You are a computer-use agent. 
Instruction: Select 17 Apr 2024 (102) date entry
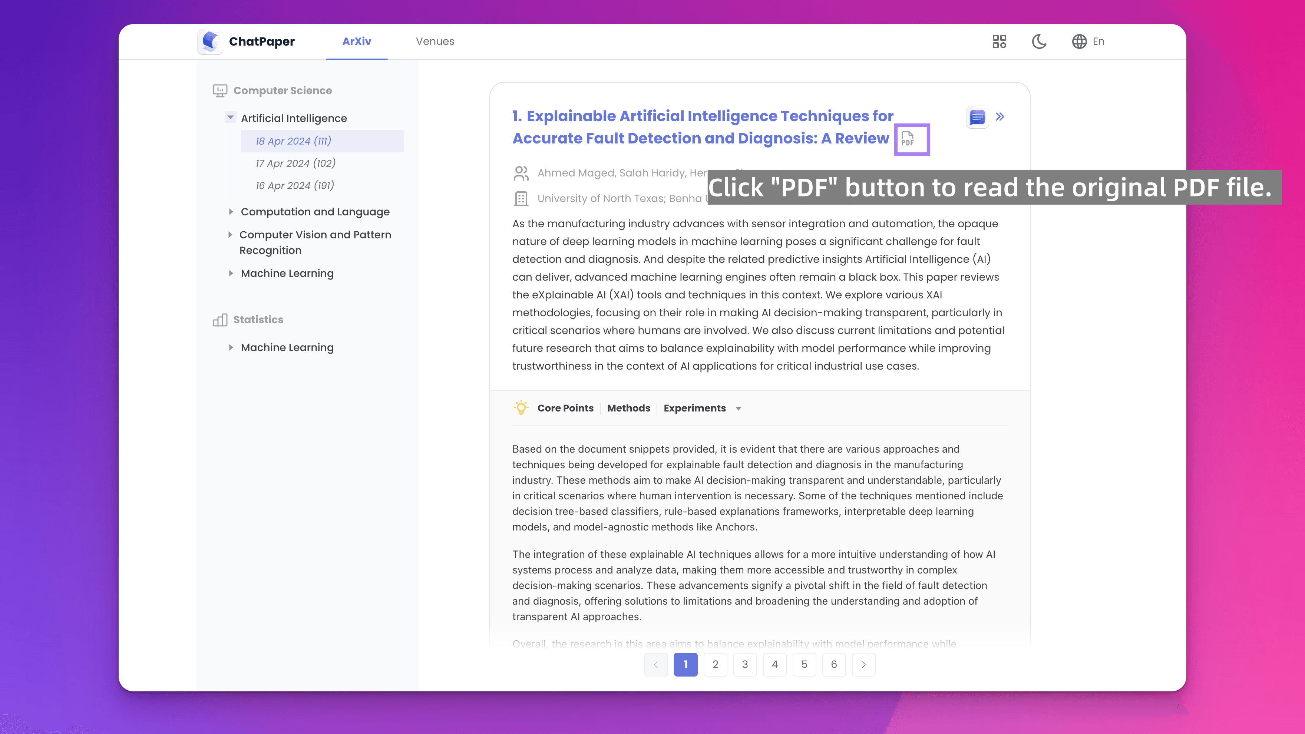295,163
